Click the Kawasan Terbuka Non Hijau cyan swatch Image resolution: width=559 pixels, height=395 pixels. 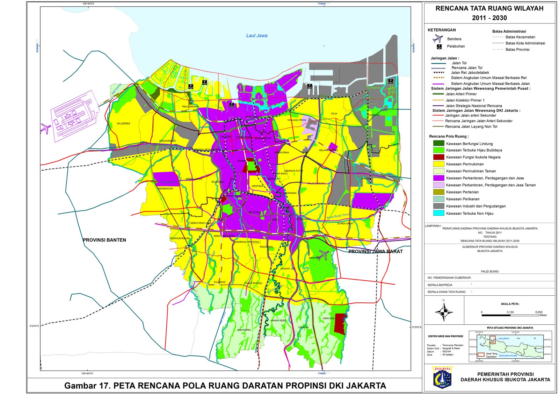coord(438,213)
